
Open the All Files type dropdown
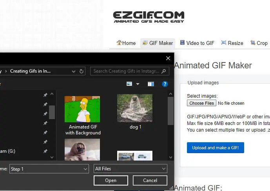coord(130,169)
